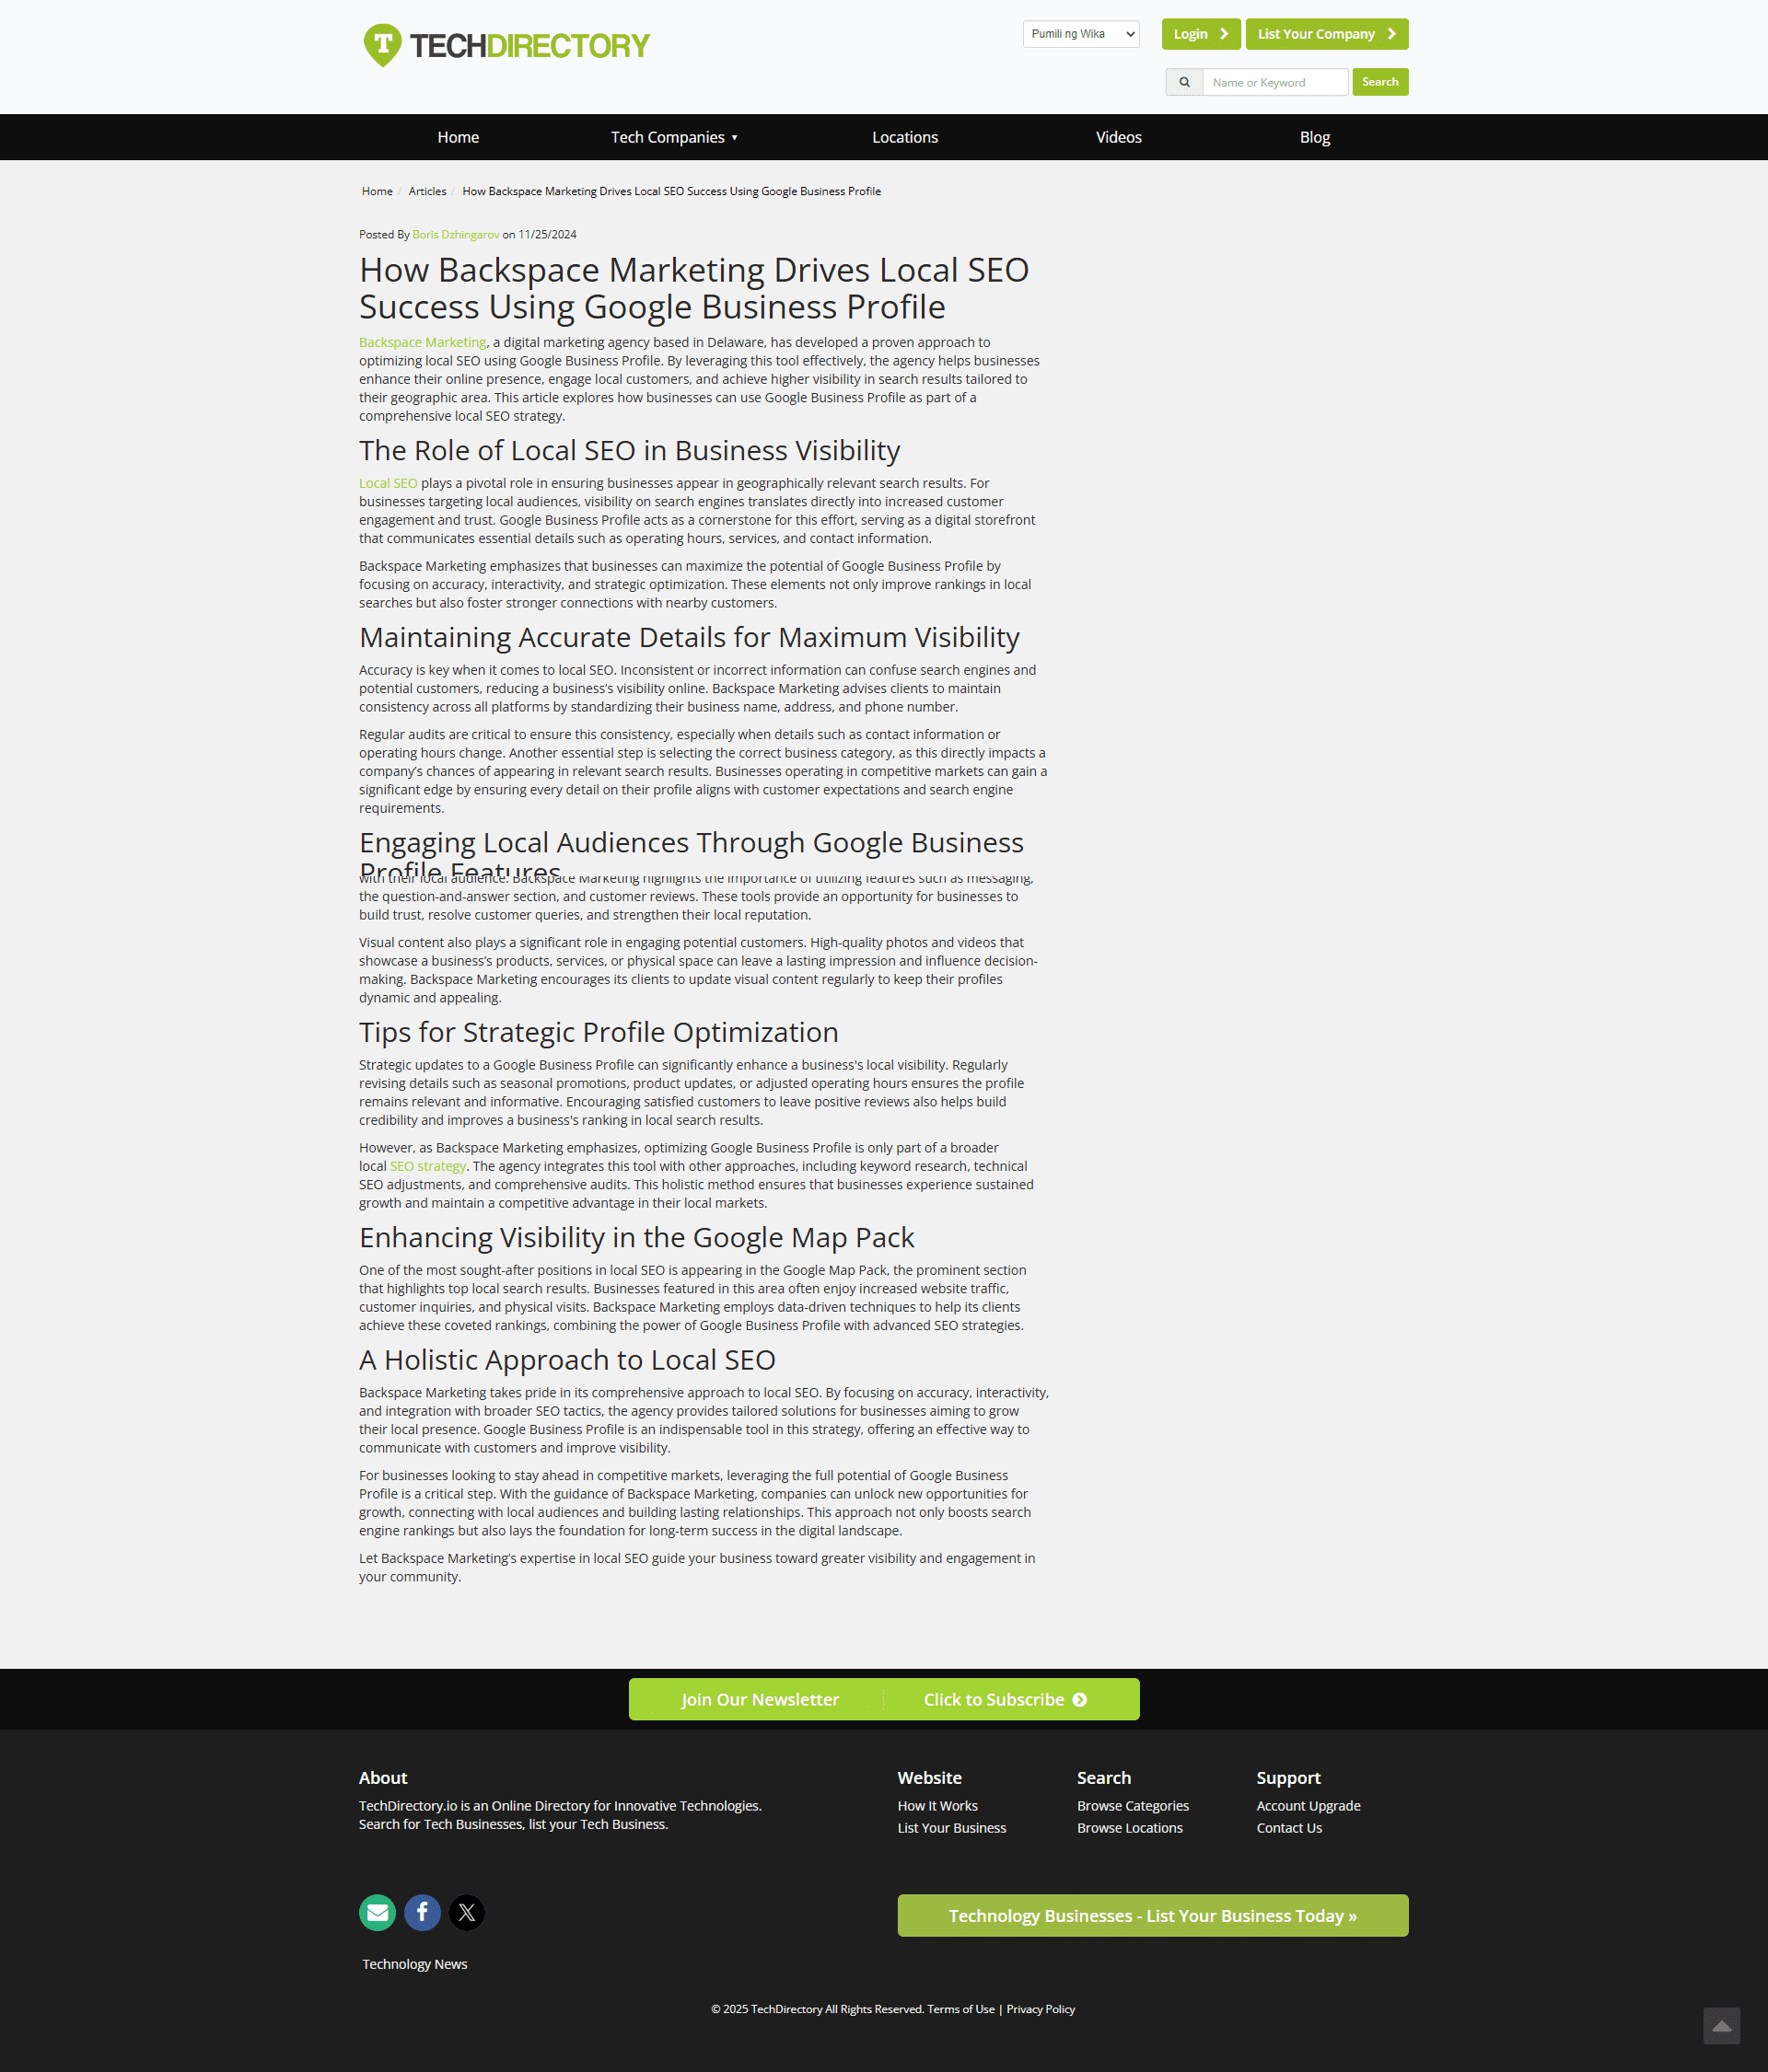This screenshot has width=1768, height=2072.
Task: Click the Name or Keyword search input field
Action: [x=1275, y=83]
